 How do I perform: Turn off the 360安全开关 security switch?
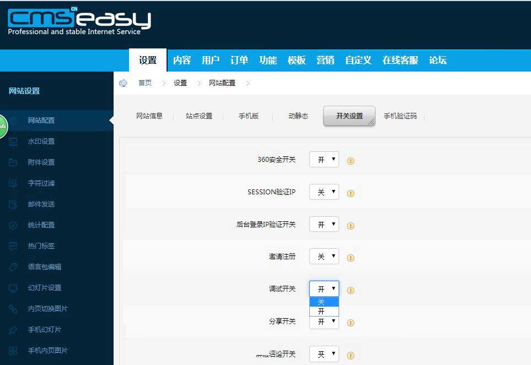point(324,159)
